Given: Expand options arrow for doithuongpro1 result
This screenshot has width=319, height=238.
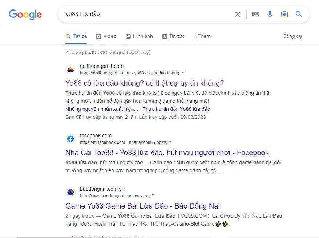Looking at the screenshot, I should [183, 73].
